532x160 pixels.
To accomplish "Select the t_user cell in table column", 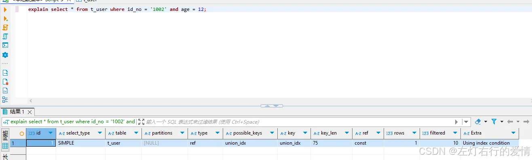I will coord(123,143).
